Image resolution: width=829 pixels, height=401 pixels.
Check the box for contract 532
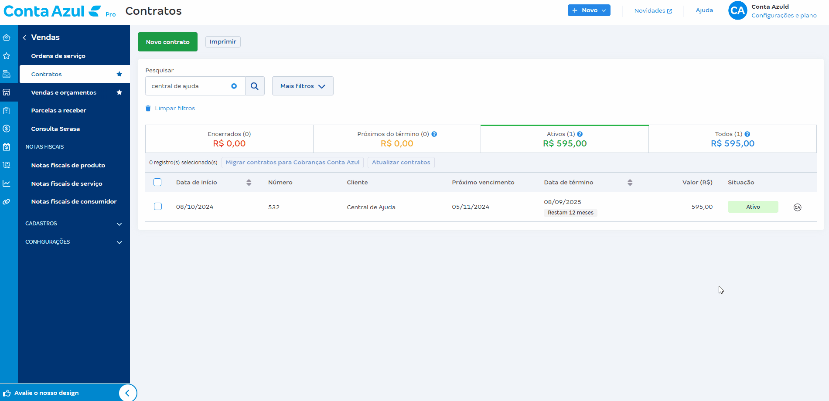click(x=158, y=207)
